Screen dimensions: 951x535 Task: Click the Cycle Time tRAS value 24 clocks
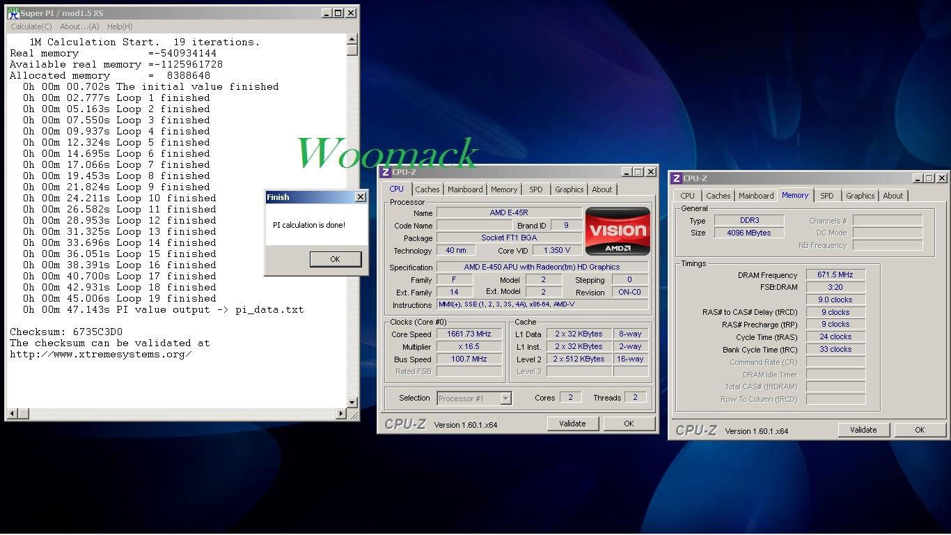[835, 336]
